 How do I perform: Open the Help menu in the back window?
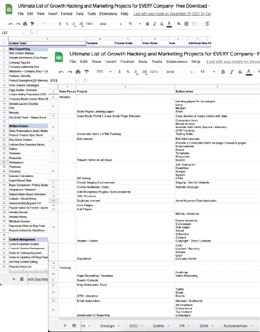(x=124, y=14)
